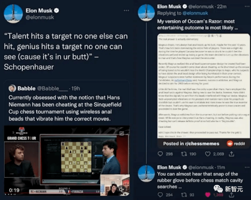Click Elon Musk's avatar on the Schopenhauer tweet
The width and height of the screenshot is (251, 200).
coord(13,13)
